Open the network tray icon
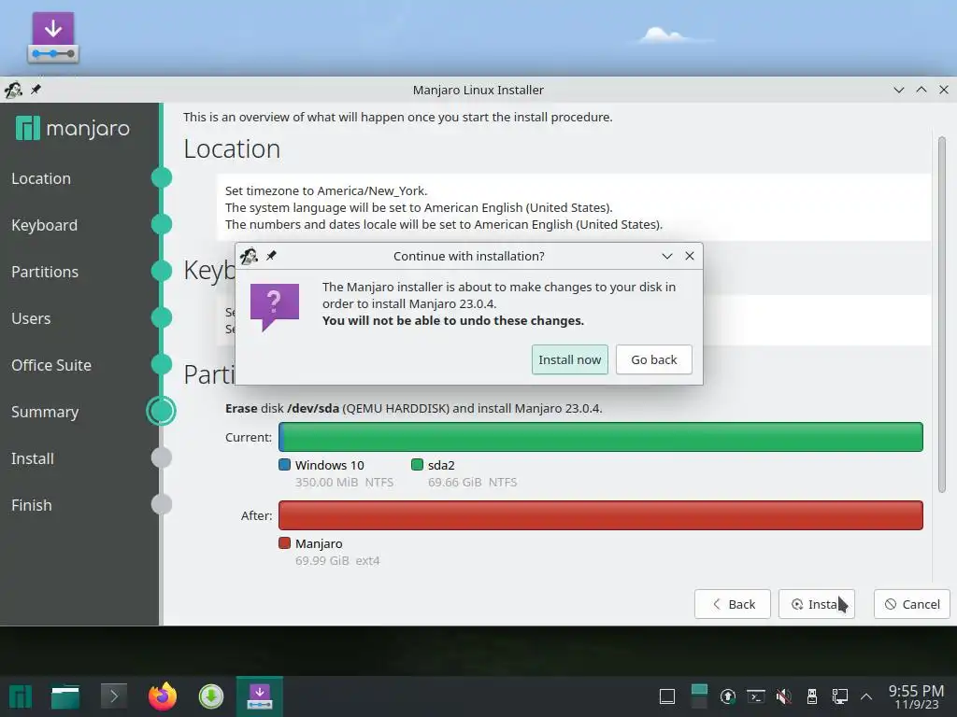 pos(840,696)
